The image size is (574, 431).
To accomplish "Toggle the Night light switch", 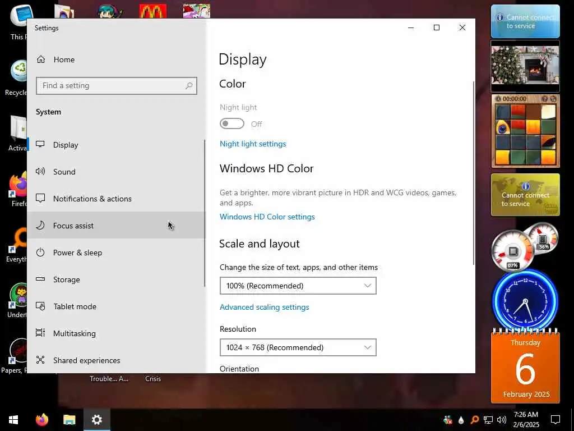I will [232, 124].
